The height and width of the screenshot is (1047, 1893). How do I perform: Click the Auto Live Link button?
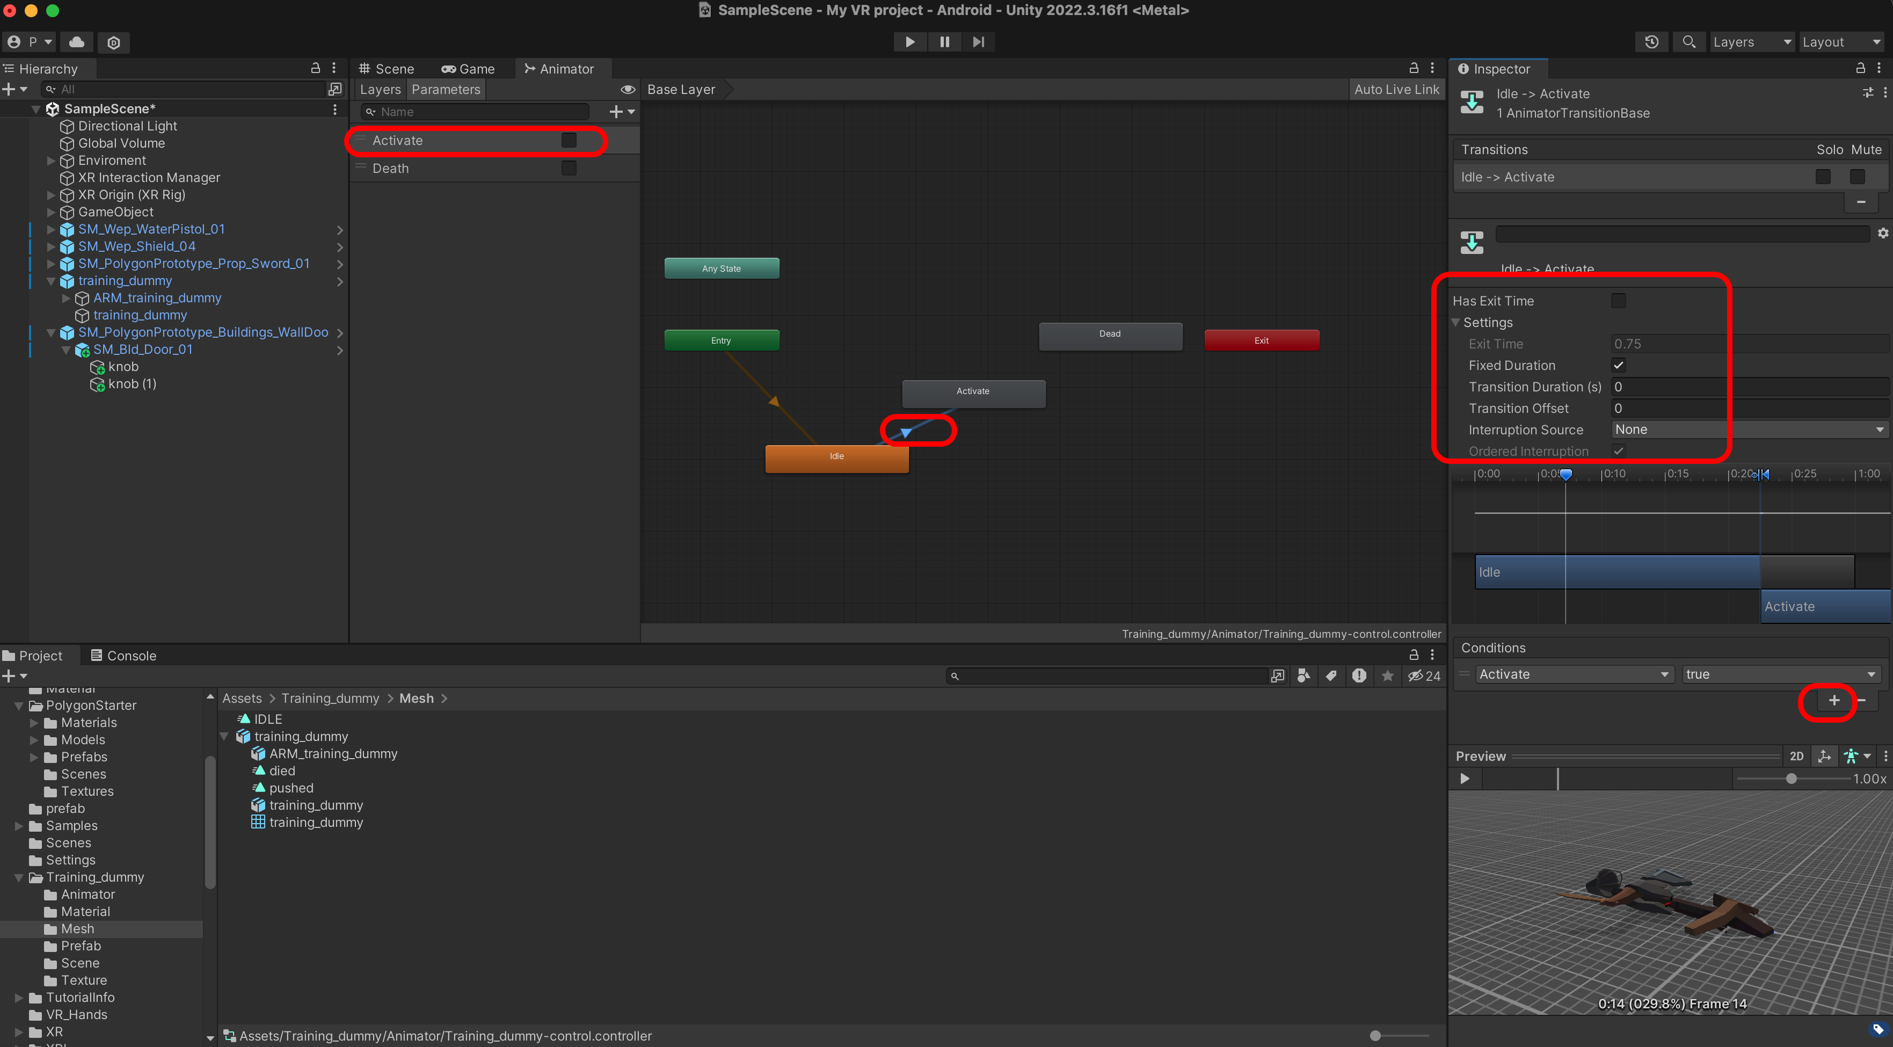pyautogui.click(x=1396, y=90)
